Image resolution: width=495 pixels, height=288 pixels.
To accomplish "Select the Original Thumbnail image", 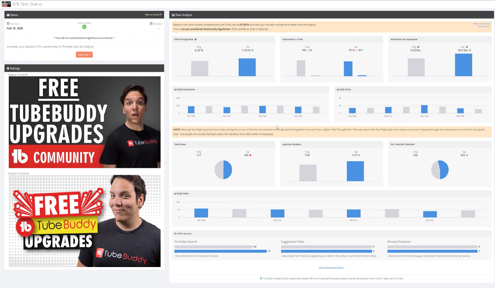I will 84,122.
